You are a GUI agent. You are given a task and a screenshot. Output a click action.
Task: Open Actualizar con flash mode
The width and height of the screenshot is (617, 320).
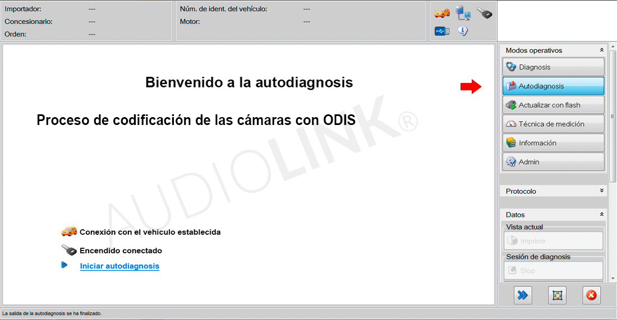554,105
